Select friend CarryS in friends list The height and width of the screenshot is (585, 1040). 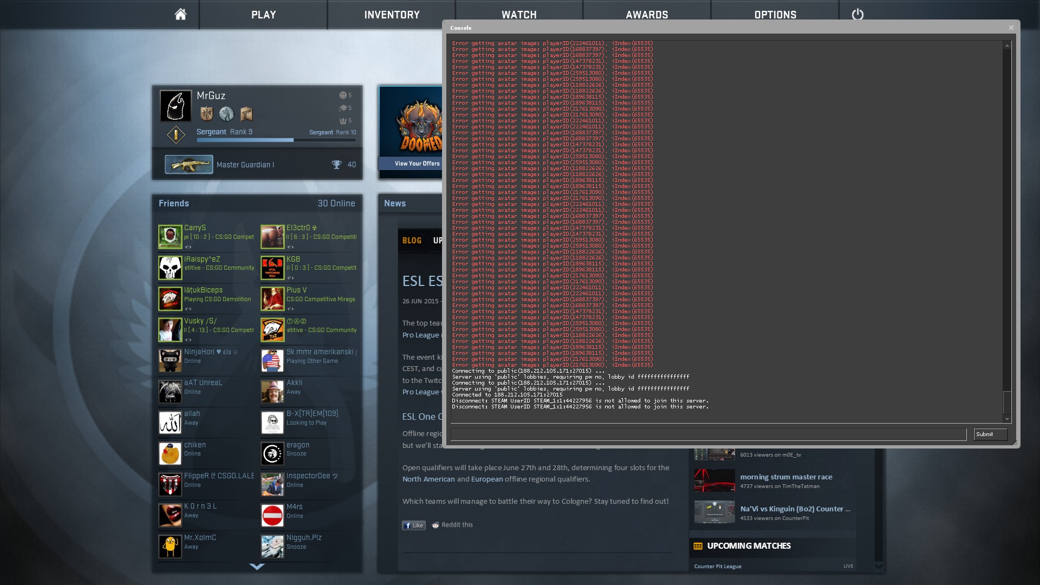click(x=194, y=228)
